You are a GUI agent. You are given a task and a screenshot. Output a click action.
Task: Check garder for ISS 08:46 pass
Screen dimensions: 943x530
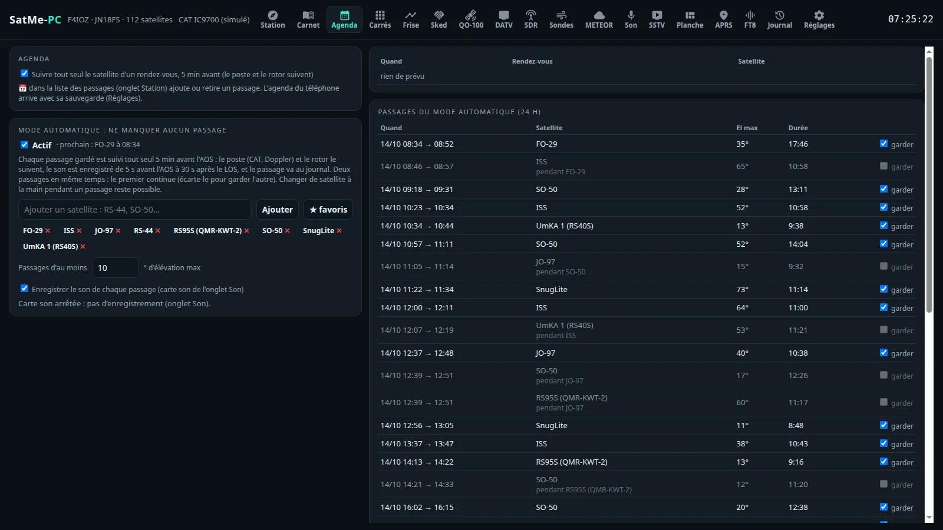click(883, 166)
